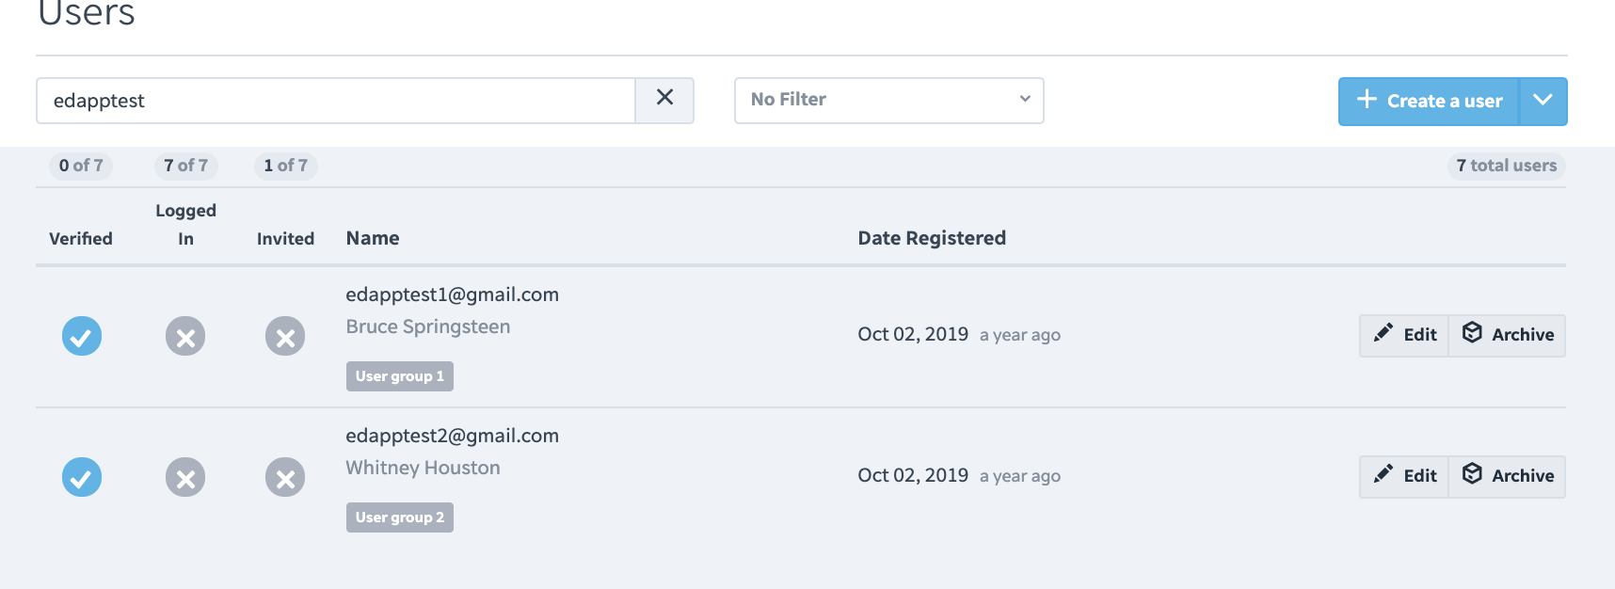Click the plus icon on Create a user
Image resolution: width=1615 pixels, height=589 pixels.
1367,100
